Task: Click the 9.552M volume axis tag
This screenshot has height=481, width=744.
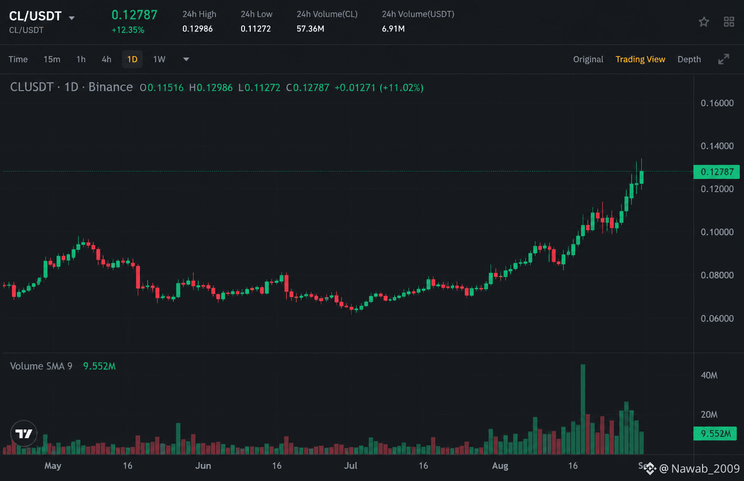Action: point(715,433)
